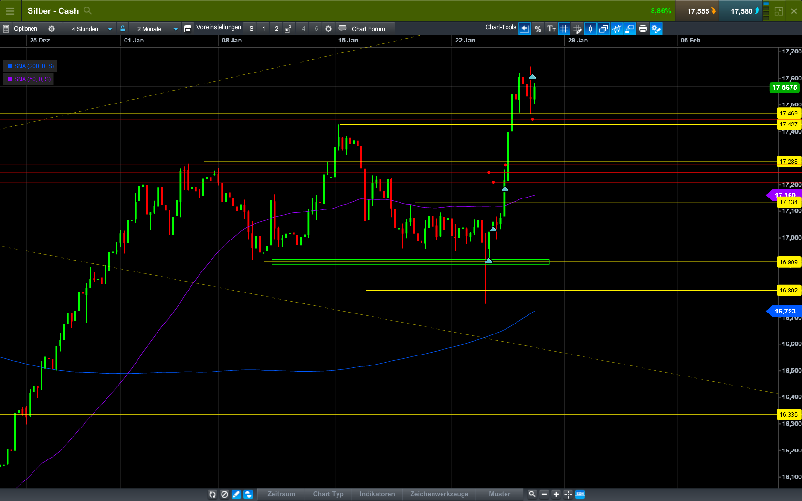Select the cascade windows icon
The image size is (802, 501).
coord(603,29)
